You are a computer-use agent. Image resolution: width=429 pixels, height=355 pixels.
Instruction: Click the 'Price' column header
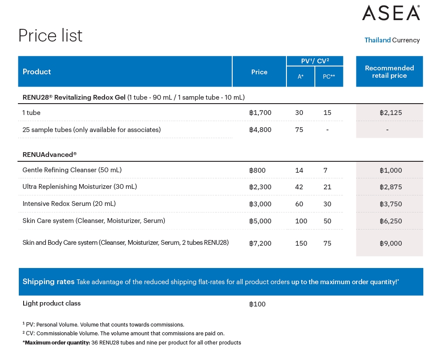[x=259, y=72]
